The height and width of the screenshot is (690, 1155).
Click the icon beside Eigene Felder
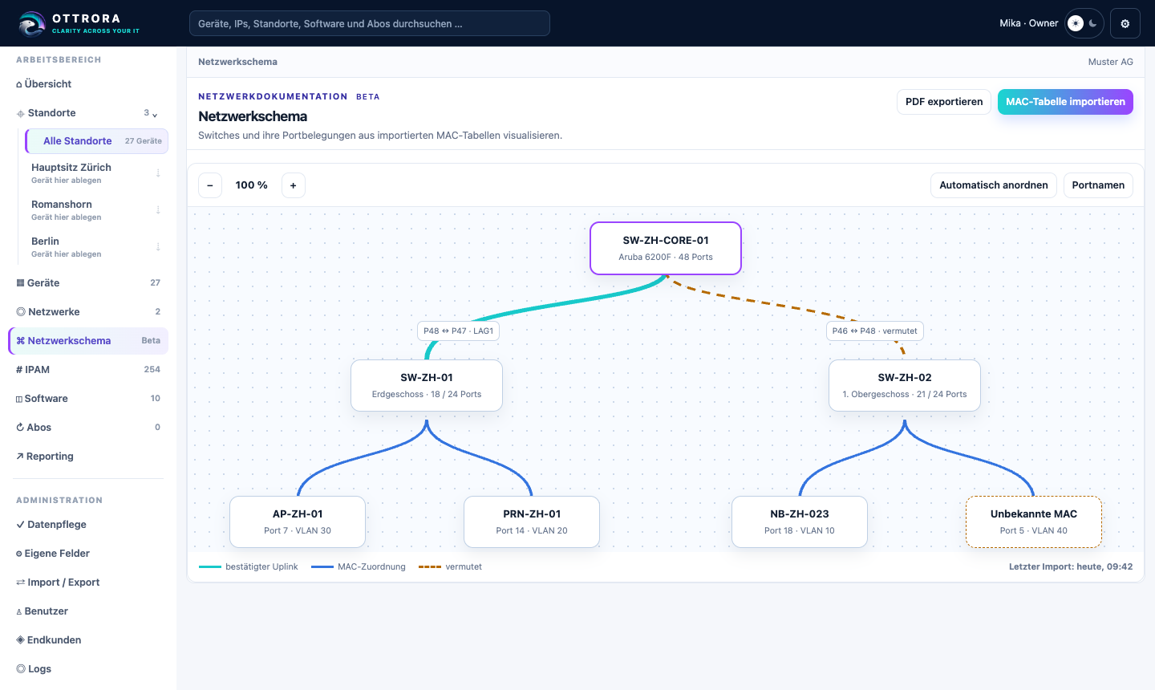point(19,554)
